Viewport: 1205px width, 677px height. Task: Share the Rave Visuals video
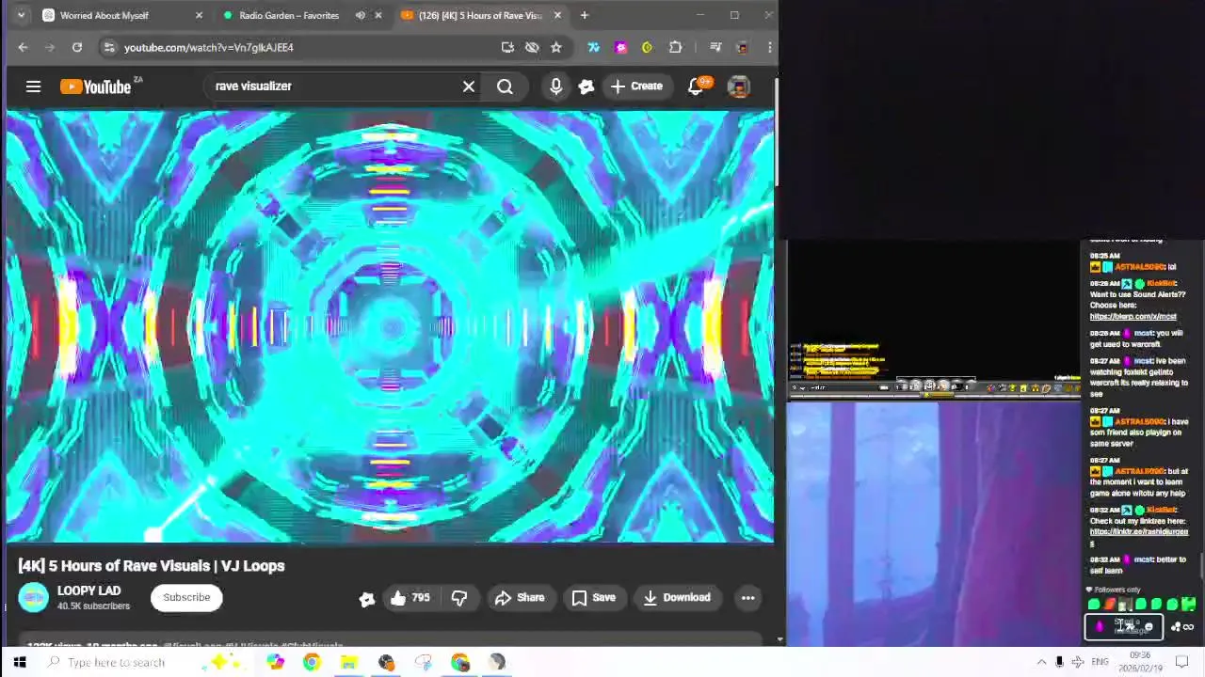click(x=520, y=598)
